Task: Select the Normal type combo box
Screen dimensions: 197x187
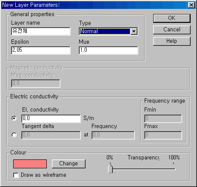Action: (108, 31)
